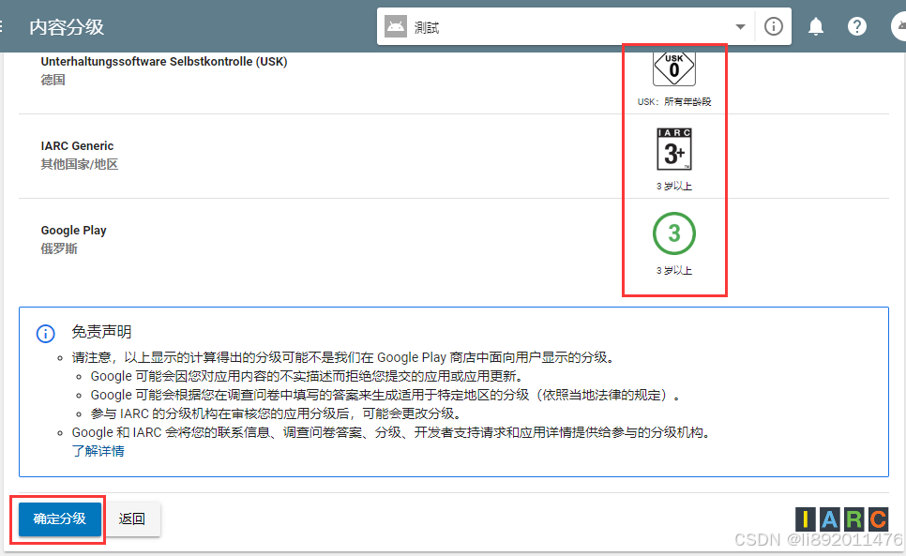Click the notifications bell icon
906x556 pixels.
815,26
